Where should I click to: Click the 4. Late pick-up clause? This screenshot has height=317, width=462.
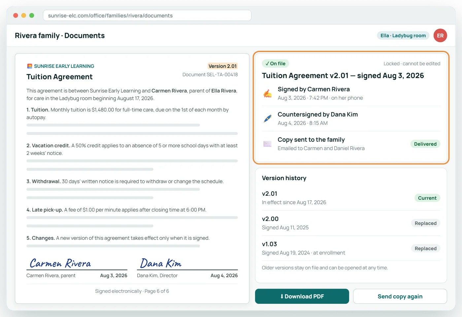(x=116, y=210)
